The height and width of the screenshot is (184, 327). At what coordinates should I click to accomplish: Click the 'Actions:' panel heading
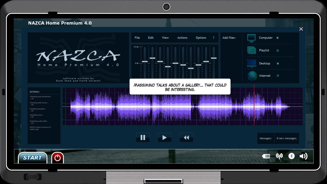click(34, 91)
